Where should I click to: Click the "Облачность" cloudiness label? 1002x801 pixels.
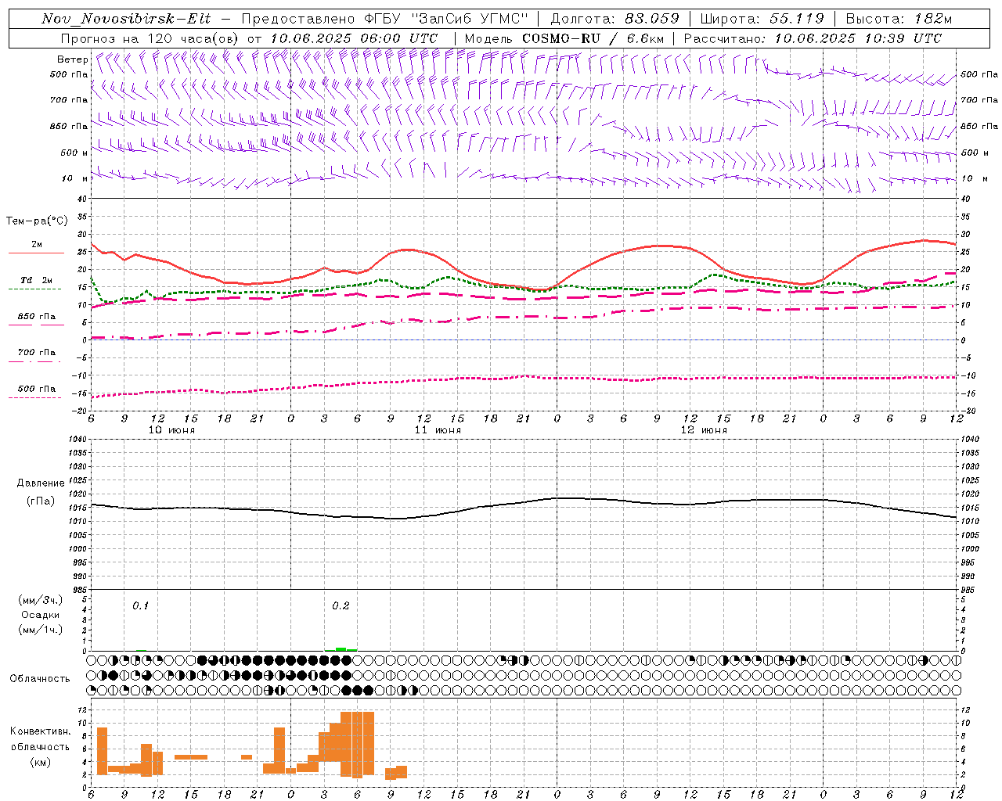coord(40,679)
